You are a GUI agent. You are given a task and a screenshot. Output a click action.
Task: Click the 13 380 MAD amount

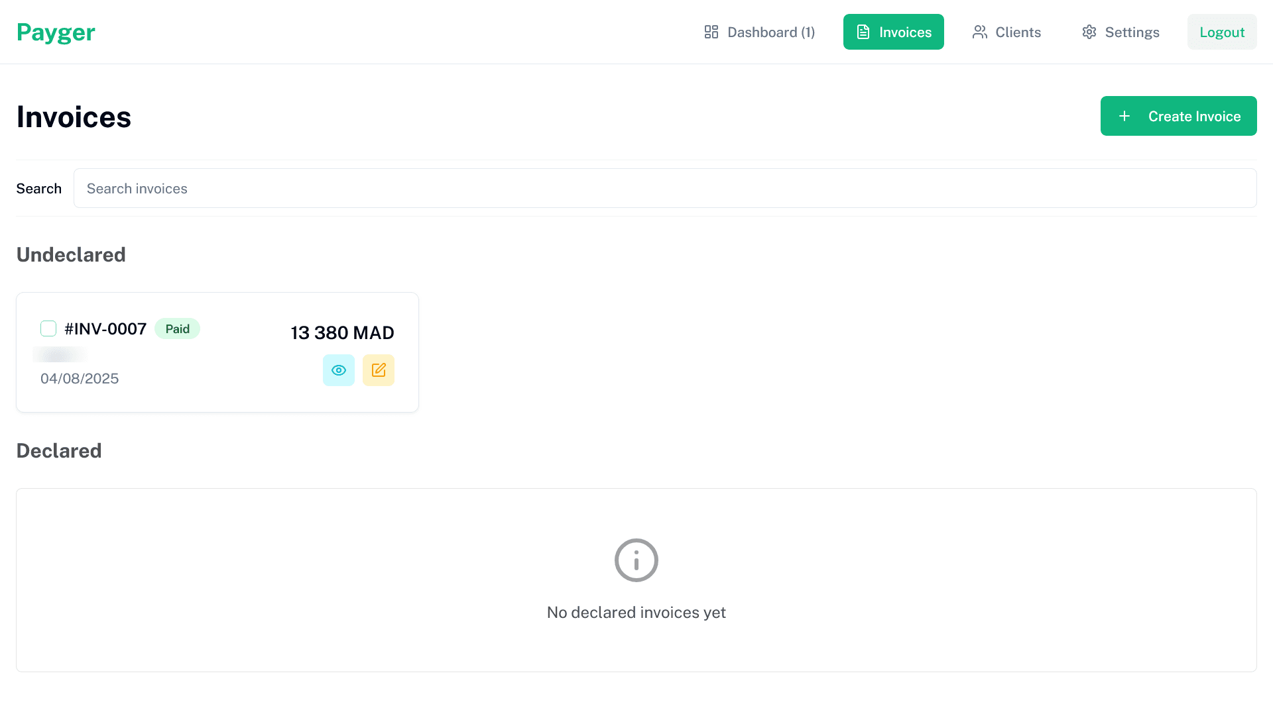tap(342, 332)
